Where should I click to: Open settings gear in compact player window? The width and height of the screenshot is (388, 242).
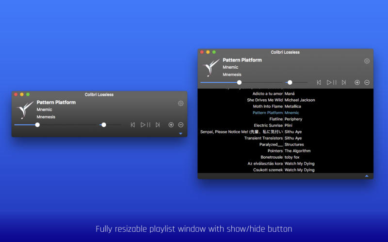[x=180, y=103]
